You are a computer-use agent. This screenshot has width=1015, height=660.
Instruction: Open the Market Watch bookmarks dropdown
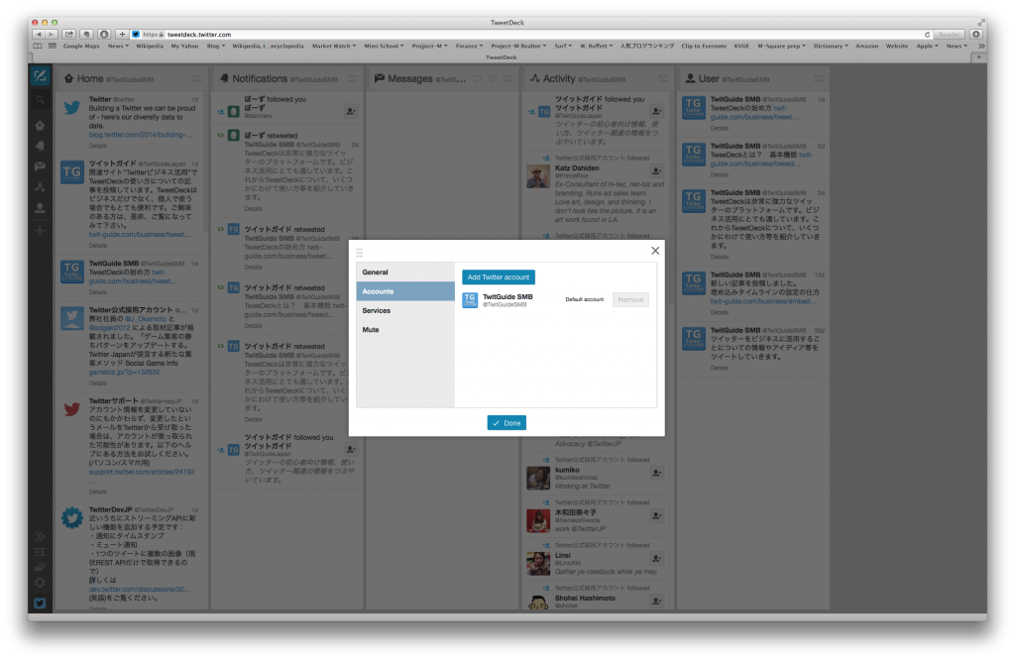tap(334, 46)
